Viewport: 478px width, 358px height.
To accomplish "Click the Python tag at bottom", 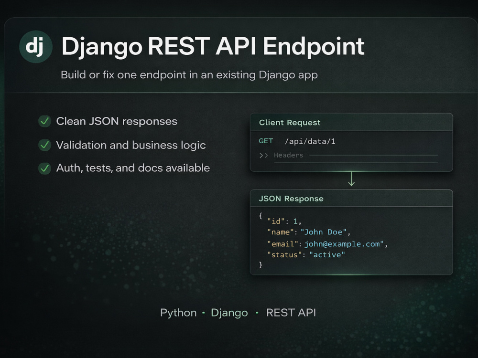I will click(x=178, y=313).
